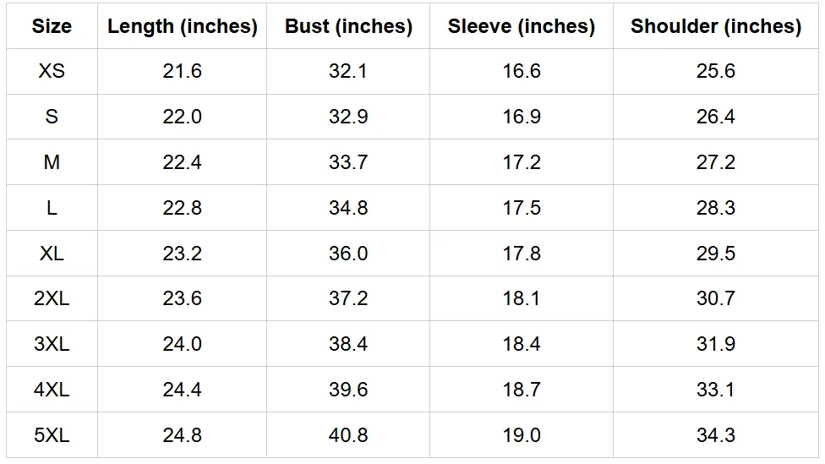Click the M size row label

(52, 162)
